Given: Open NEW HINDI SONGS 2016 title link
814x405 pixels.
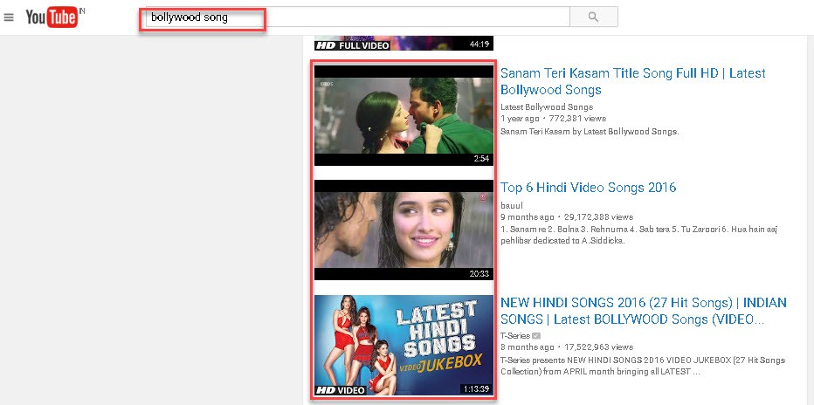Looking at the screenshot, I should point(643,311).
